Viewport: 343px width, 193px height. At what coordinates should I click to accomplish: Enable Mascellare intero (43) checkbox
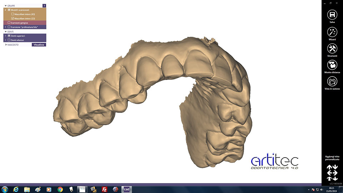coord(13,14)
